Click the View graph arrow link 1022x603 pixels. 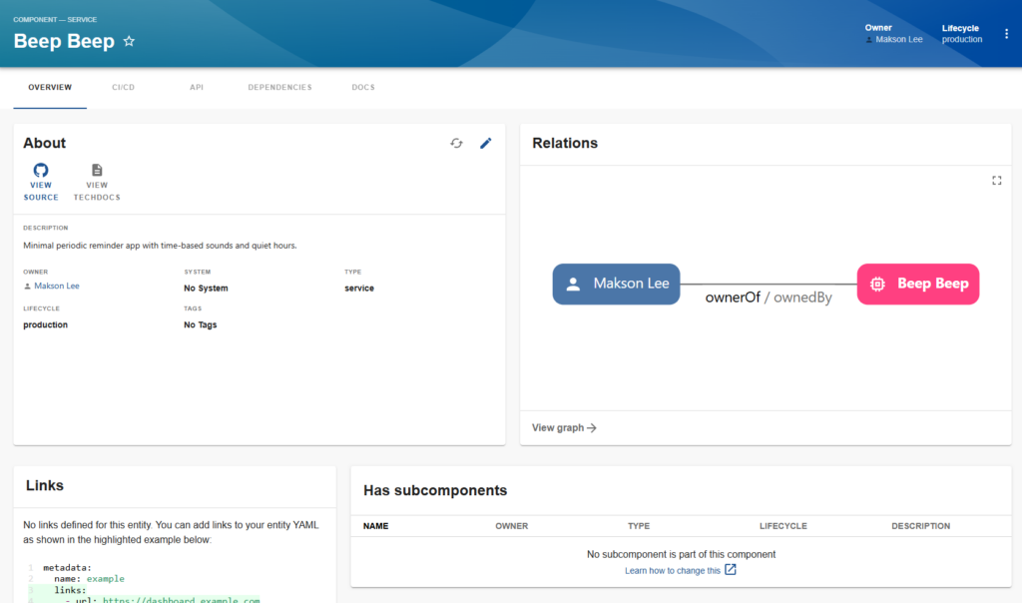[x=564, y=428]
